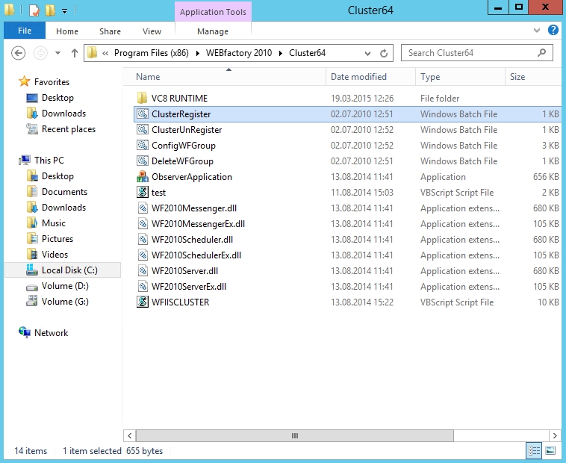The image size is (566, 463).
Task: Select the test VBScript file icon
Action: [x=142, y=193]
